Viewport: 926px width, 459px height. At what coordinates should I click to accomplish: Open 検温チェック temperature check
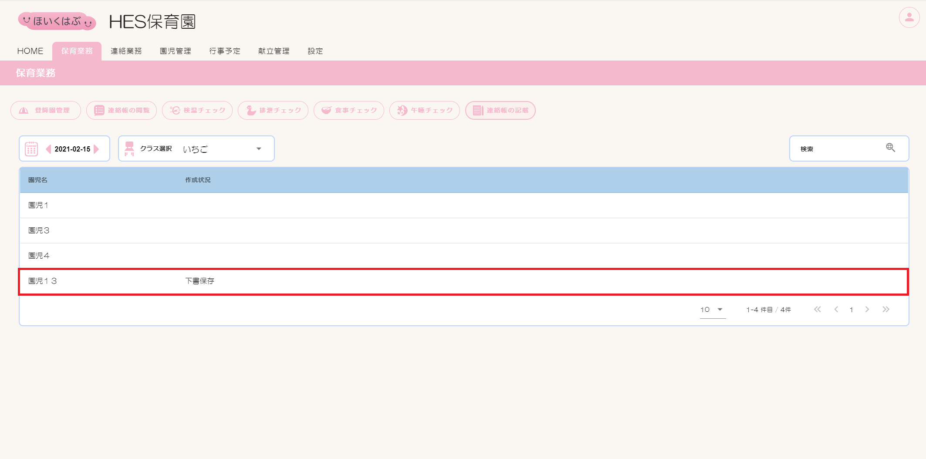pyautogui.click(x=197, y=111)
